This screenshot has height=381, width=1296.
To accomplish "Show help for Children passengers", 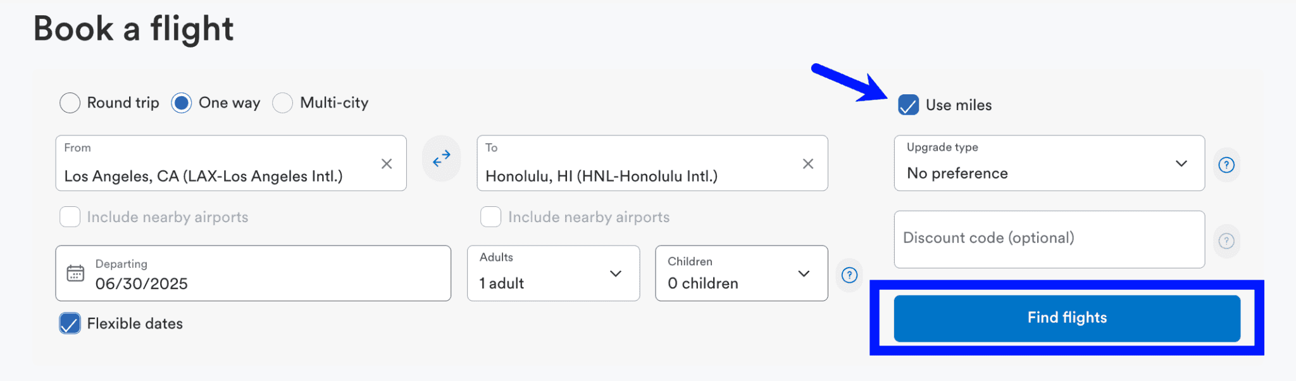I will pos(849,275).
